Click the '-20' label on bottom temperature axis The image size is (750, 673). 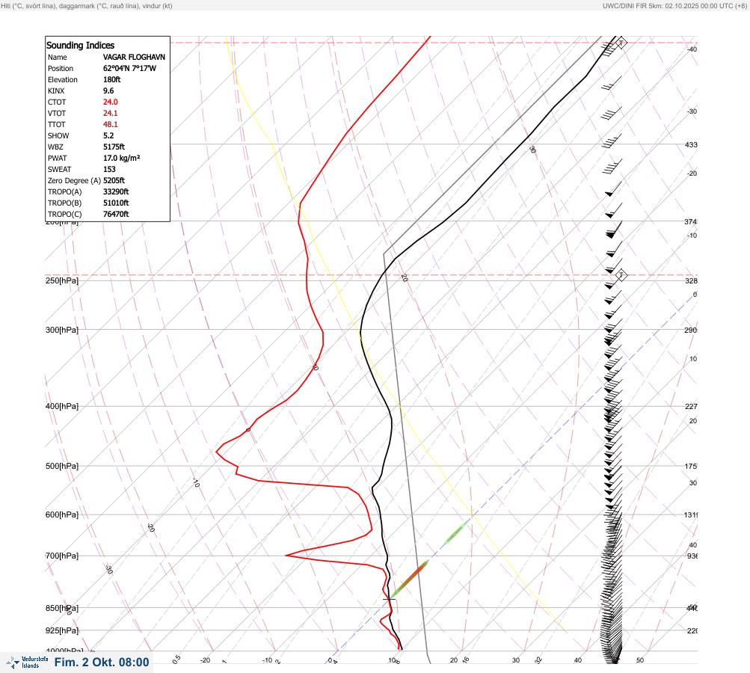[x=205, y=660]
